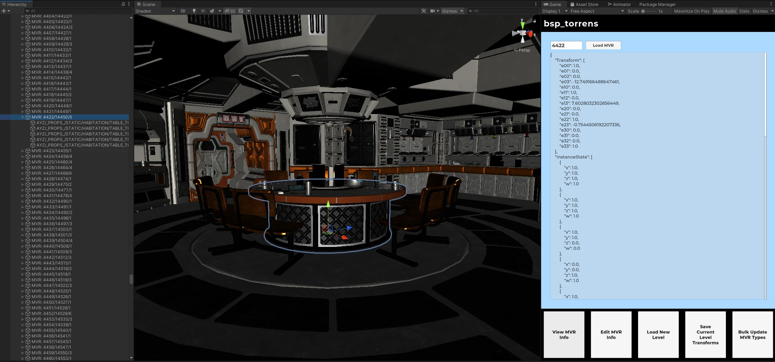Open the component tools wrench icon
Screen dimensions: 775x362
[424, 11]
